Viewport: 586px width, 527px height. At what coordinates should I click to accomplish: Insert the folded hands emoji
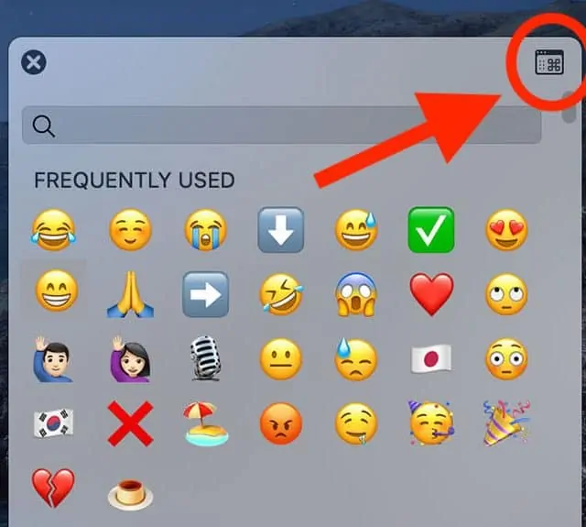(x=130, y=294)
